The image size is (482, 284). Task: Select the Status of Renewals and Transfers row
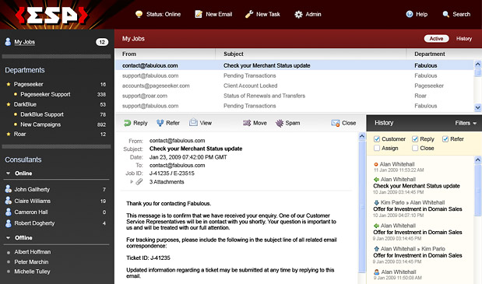(x=294, y=96)
